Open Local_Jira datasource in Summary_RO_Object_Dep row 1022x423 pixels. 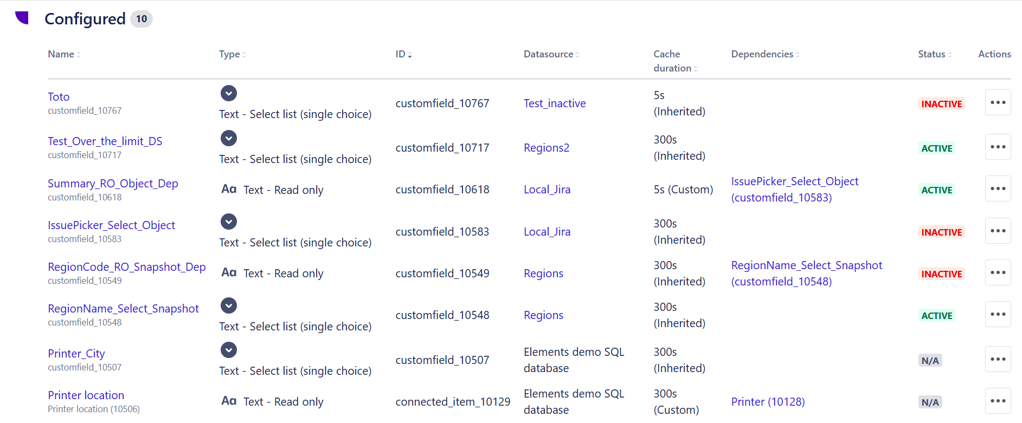[547, 190]
